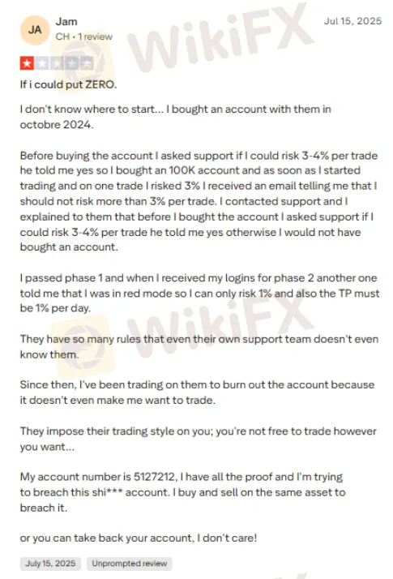The height and width of the screenshot is (579, 393).
Task: Open reviewer name Jam profile
Action: point(66,22)
